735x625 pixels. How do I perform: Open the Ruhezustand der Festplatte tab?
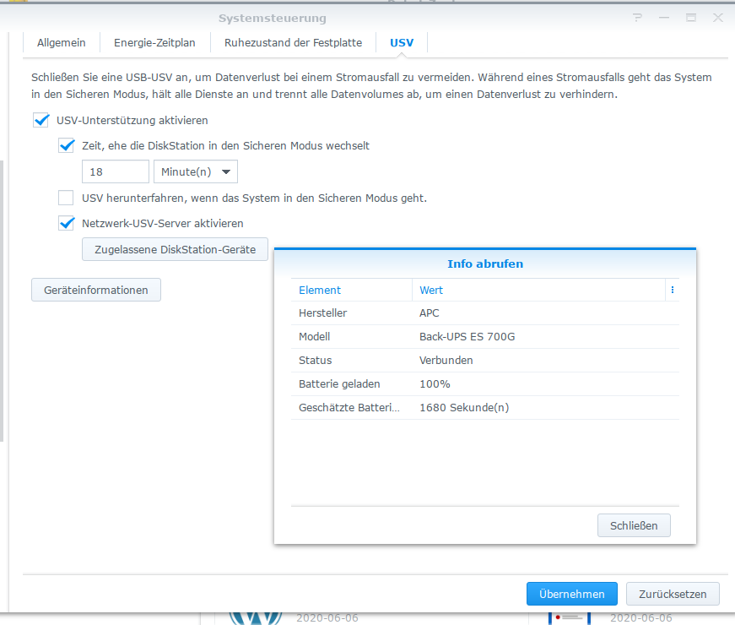point(293,43)
